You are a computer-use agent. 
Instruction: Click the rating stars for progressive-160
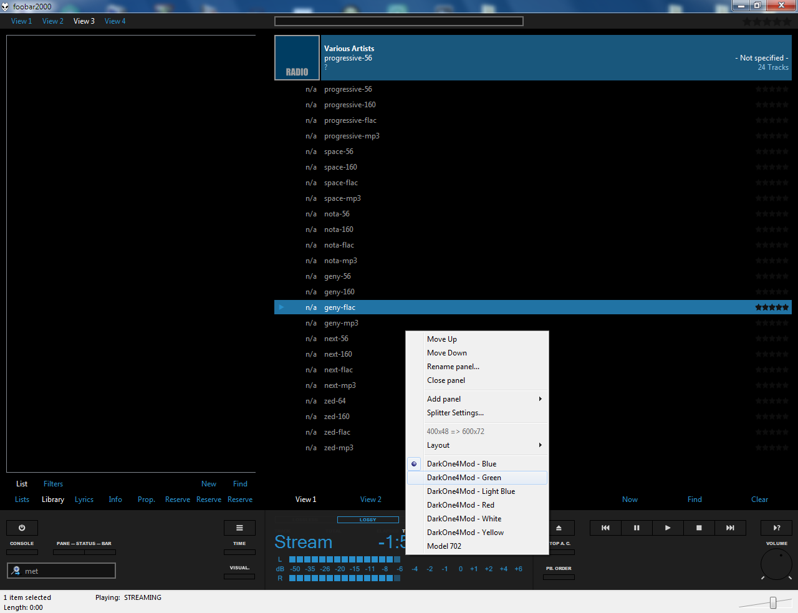(772, 105)
